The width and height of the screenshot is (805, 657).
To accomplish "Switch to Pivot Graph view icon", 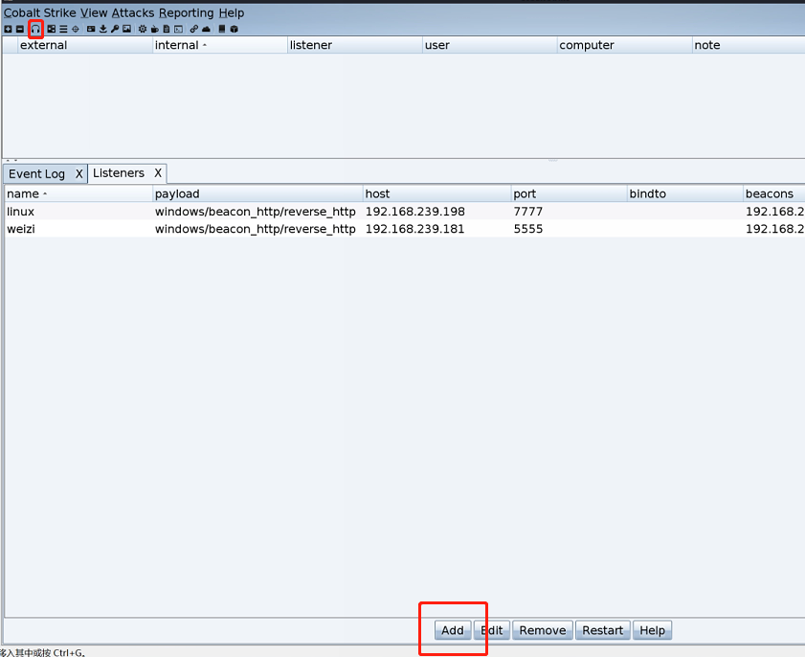I will 52,29.
